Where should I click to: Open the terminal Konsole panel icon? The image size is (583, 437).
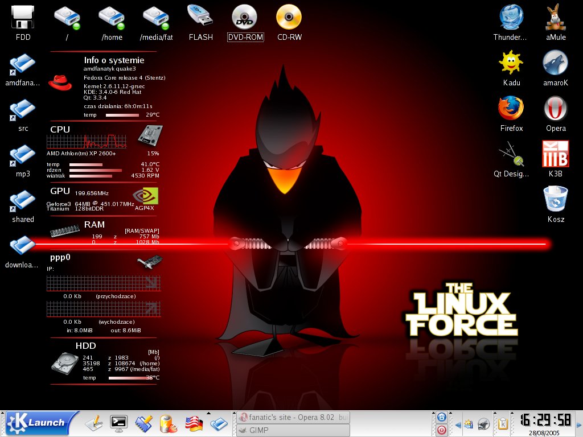pos(118,423)
